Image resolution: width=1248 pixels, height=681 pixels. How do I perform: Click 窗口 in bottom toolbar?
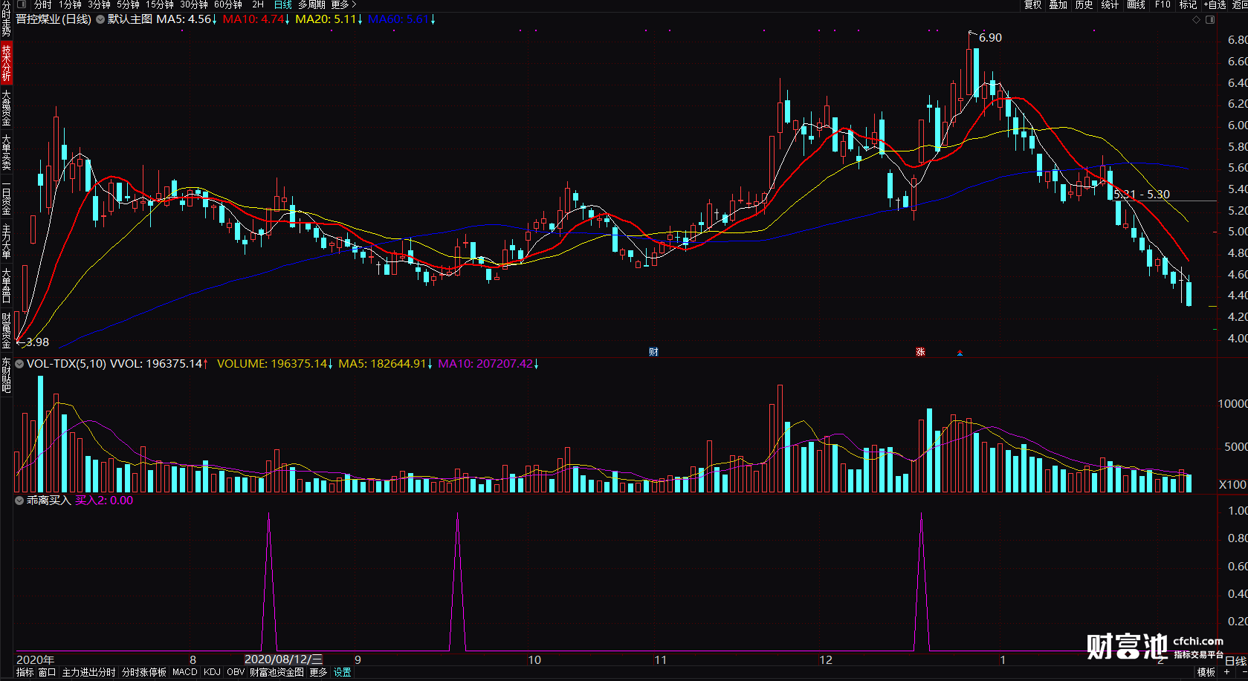(x=47, y=672)
